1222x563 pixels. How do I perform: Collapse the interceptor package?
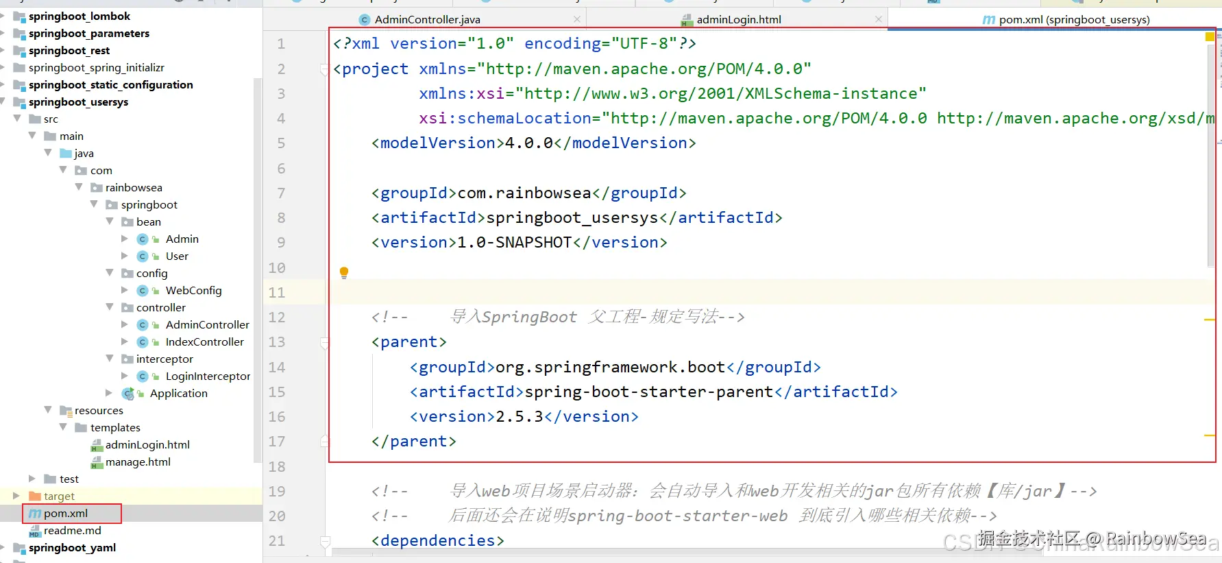[x=110, y=359]
